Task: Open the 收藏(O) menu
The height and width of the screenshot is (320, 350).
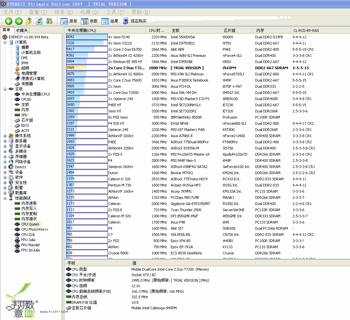Action: click(x=89, y=12)
